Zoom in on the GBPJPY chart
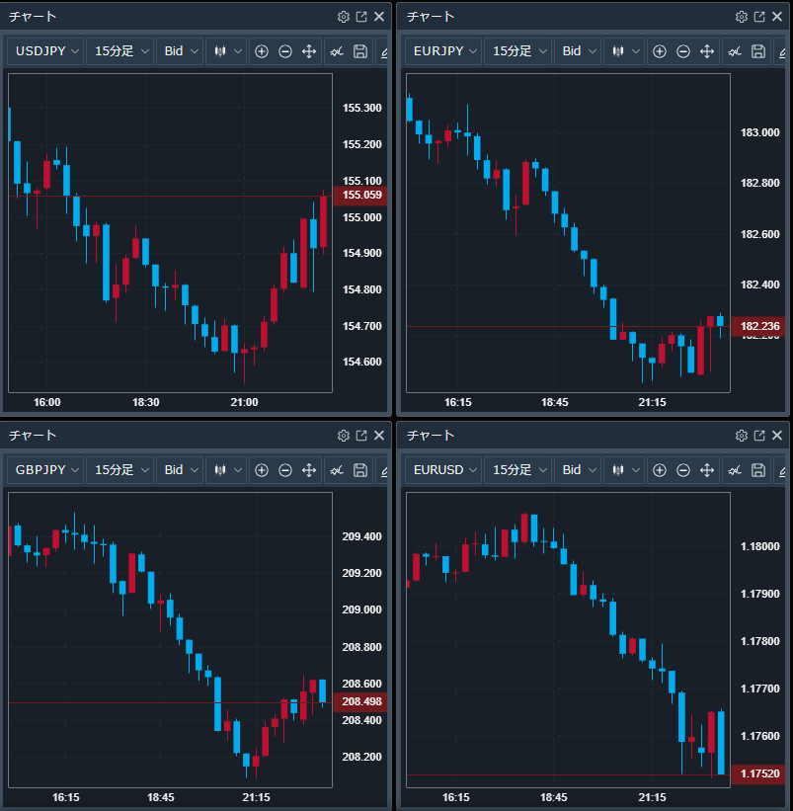Screen dimensions: 793x811 pyautogui.click(x=262, y=470)
